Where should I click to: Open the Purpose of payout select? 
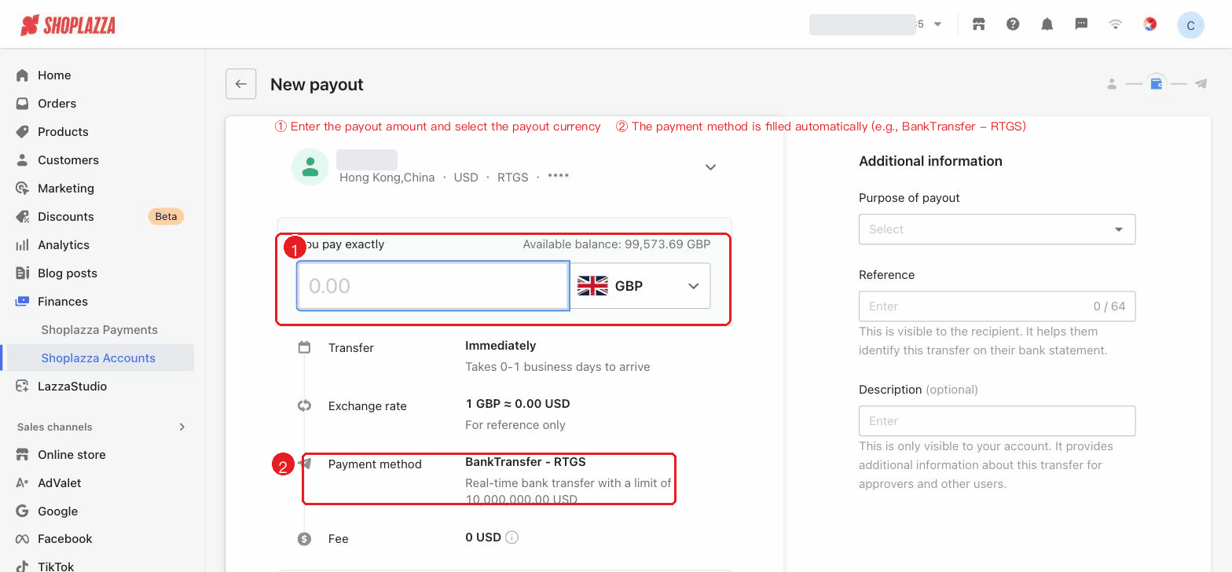point(997,229)
